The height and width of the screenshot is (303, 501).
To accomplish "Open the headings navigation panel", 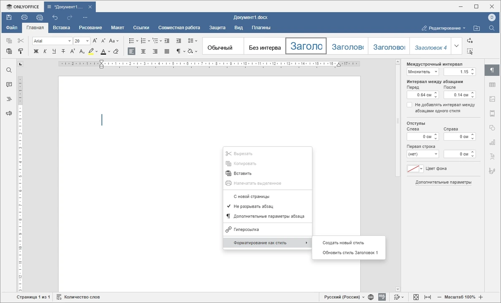I will [x=9, y=99].
